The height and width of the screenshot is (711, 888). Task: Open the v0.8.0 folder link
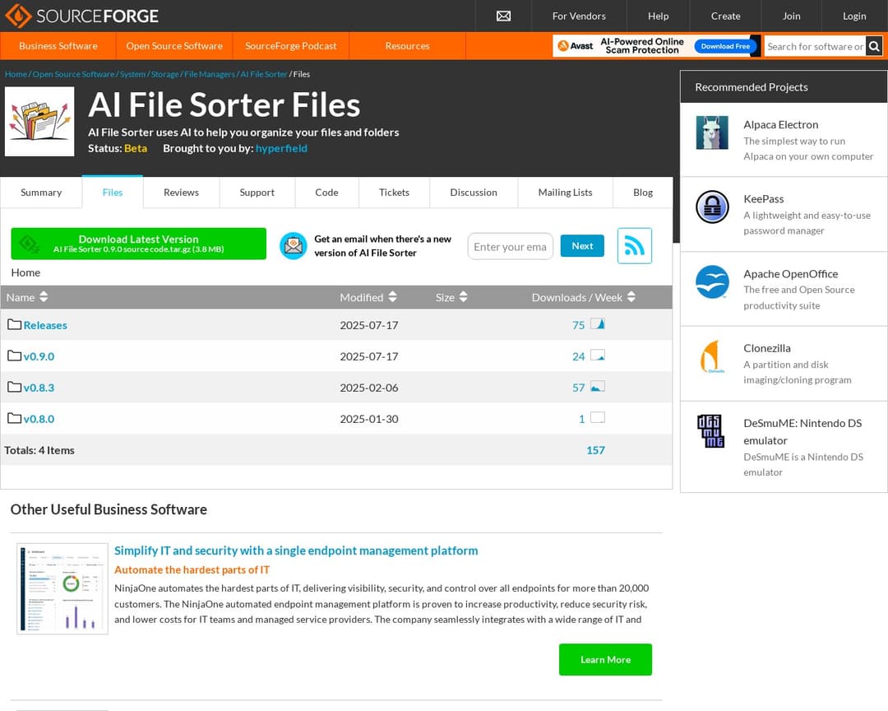pos(39,418)
